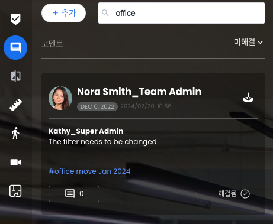Viewport: 273px width, 224px height.
Task: Click the 코멘트 section heading
Action: [x=52, y=43]
